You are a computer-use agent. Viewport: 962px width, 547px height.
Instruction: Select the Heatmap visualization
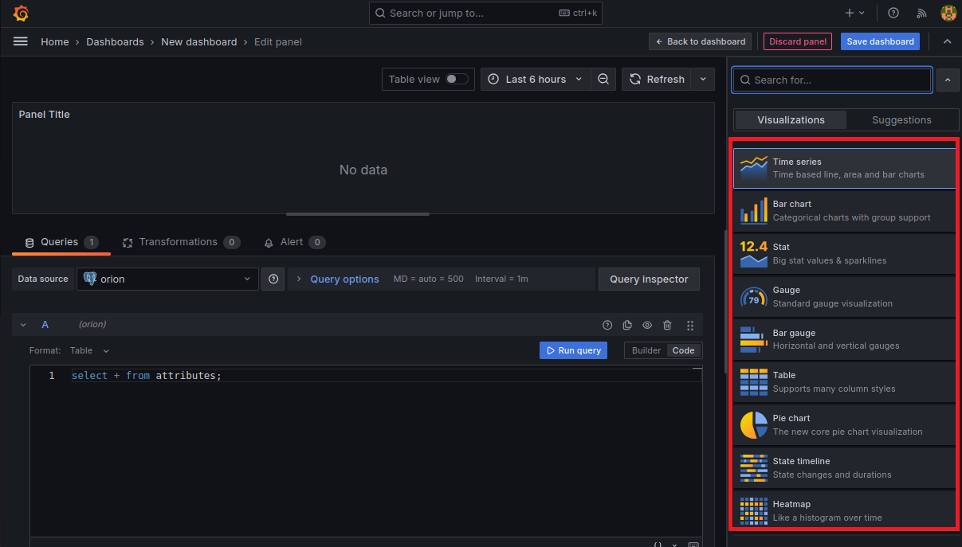pos(844,510)
